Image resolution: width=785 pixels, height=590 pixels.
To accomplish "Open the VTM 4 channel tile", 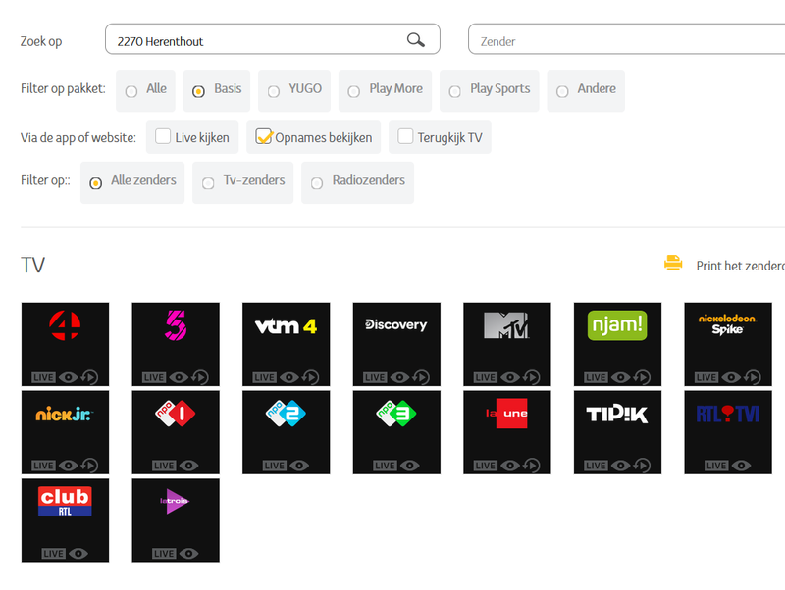I will click(x=286, y=344).
